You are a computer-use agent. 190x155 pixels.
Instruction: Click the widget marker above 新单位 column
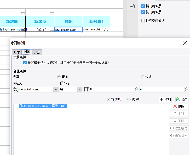[52, 13]
